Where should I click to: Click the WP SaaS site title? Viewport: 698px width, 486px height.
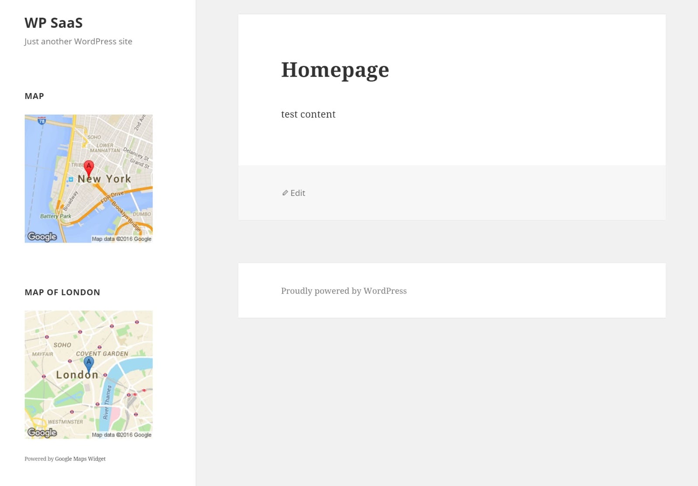[54, 23]
